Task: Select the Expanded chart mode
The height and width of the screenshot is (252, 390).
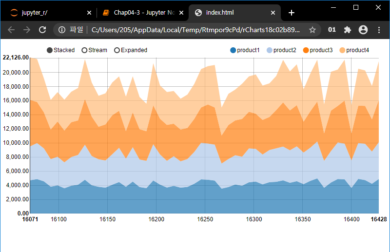Action: pos(131,50)
